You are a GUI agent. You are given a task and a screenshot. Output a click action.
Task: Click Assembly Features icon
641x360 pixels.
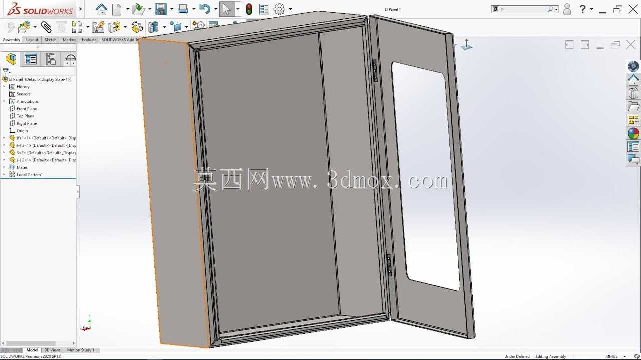click(x=153, y=27)
